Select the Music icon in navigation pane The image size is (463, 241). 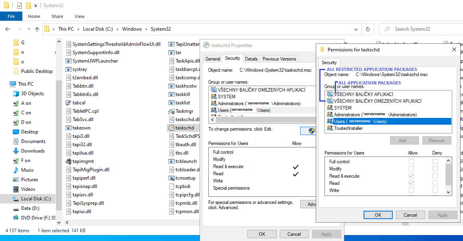pos(16,170)
